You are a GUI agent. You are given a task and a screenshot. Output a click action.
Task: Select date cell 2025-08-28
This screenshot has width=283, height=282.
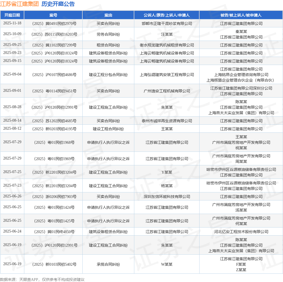pyautogui.click(x=12, y=107)
